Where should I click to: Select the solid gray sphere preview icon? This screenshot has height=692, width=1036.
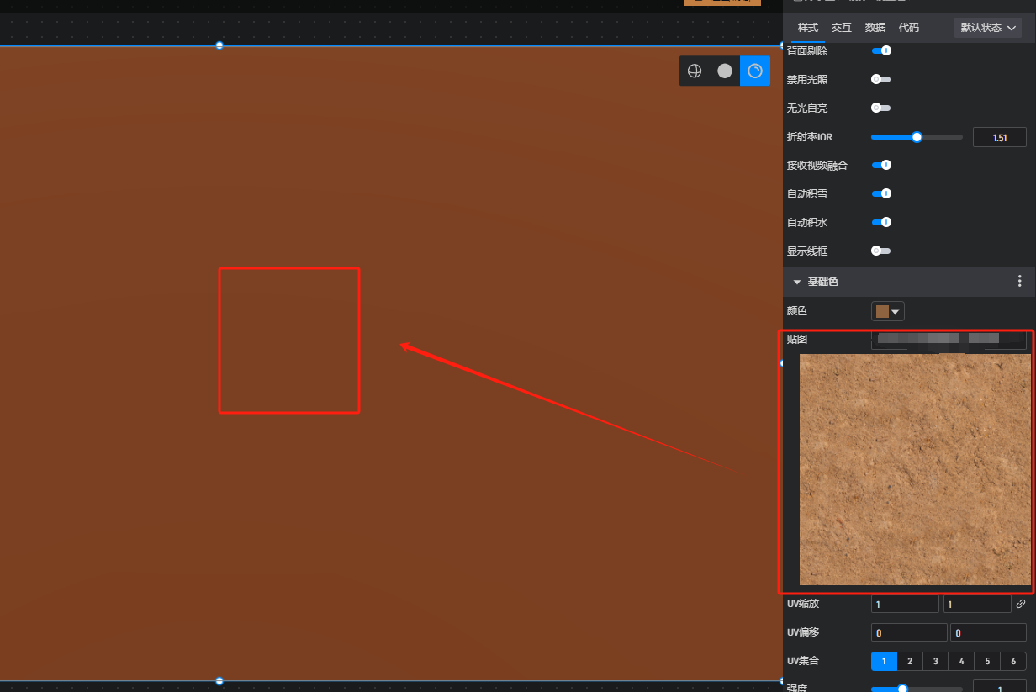[x=725, y=71]
